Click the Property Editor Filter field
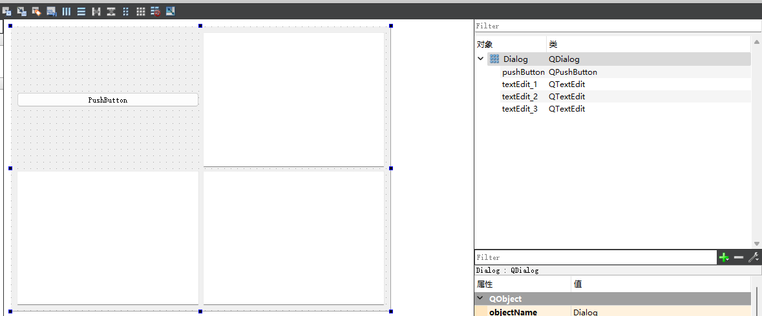 pos(595,257)
